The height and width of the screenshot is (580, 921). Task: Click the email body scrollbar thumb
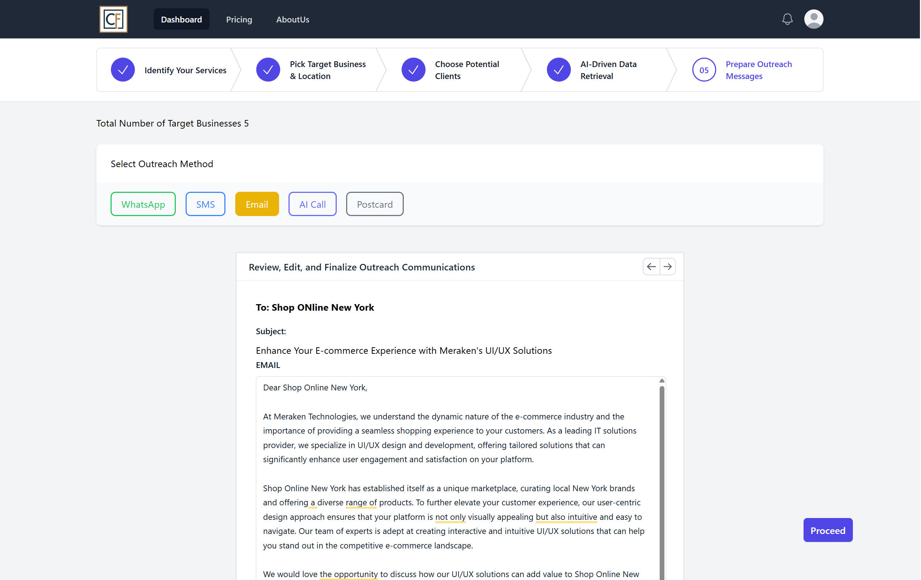(x=662, y=482)
